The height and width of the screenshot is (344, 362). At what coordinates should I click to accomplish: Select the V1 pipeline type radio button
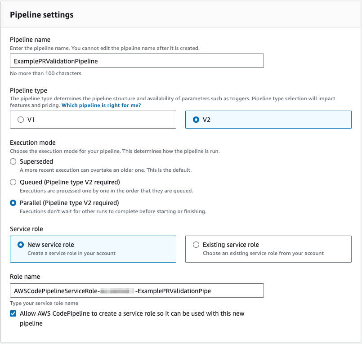(x=20, y=119)
